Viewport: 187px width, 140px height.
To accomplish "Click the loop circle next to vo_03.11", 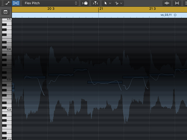I will coord(175,15).
